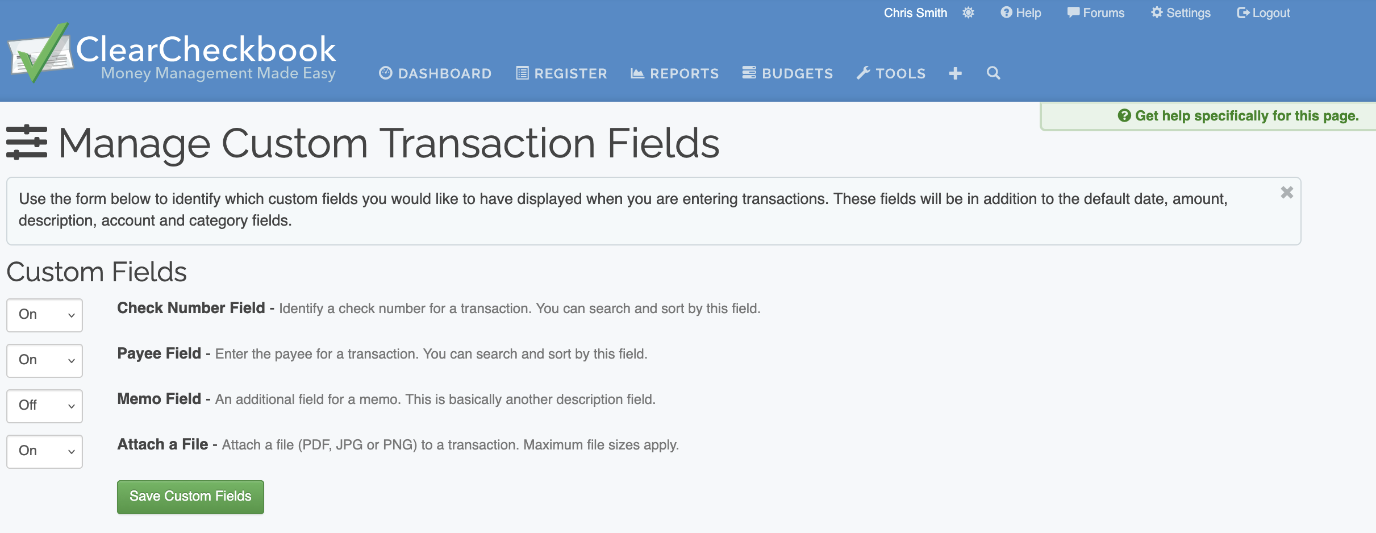Click the Save Custom Fields button
The width and height of the screenshot is (1376, 533).
(190, 497)
